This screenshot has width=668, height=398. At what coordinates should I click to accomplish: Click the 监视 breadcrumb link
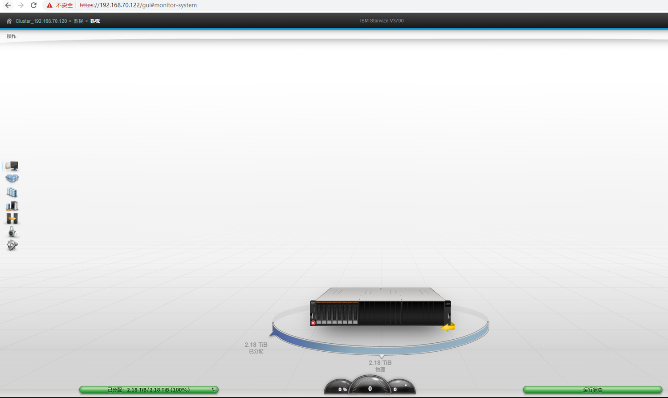point(78,21)
